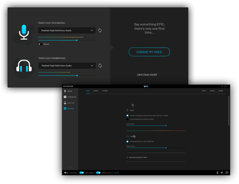Click the Voicemod logo in title bar

146,86
